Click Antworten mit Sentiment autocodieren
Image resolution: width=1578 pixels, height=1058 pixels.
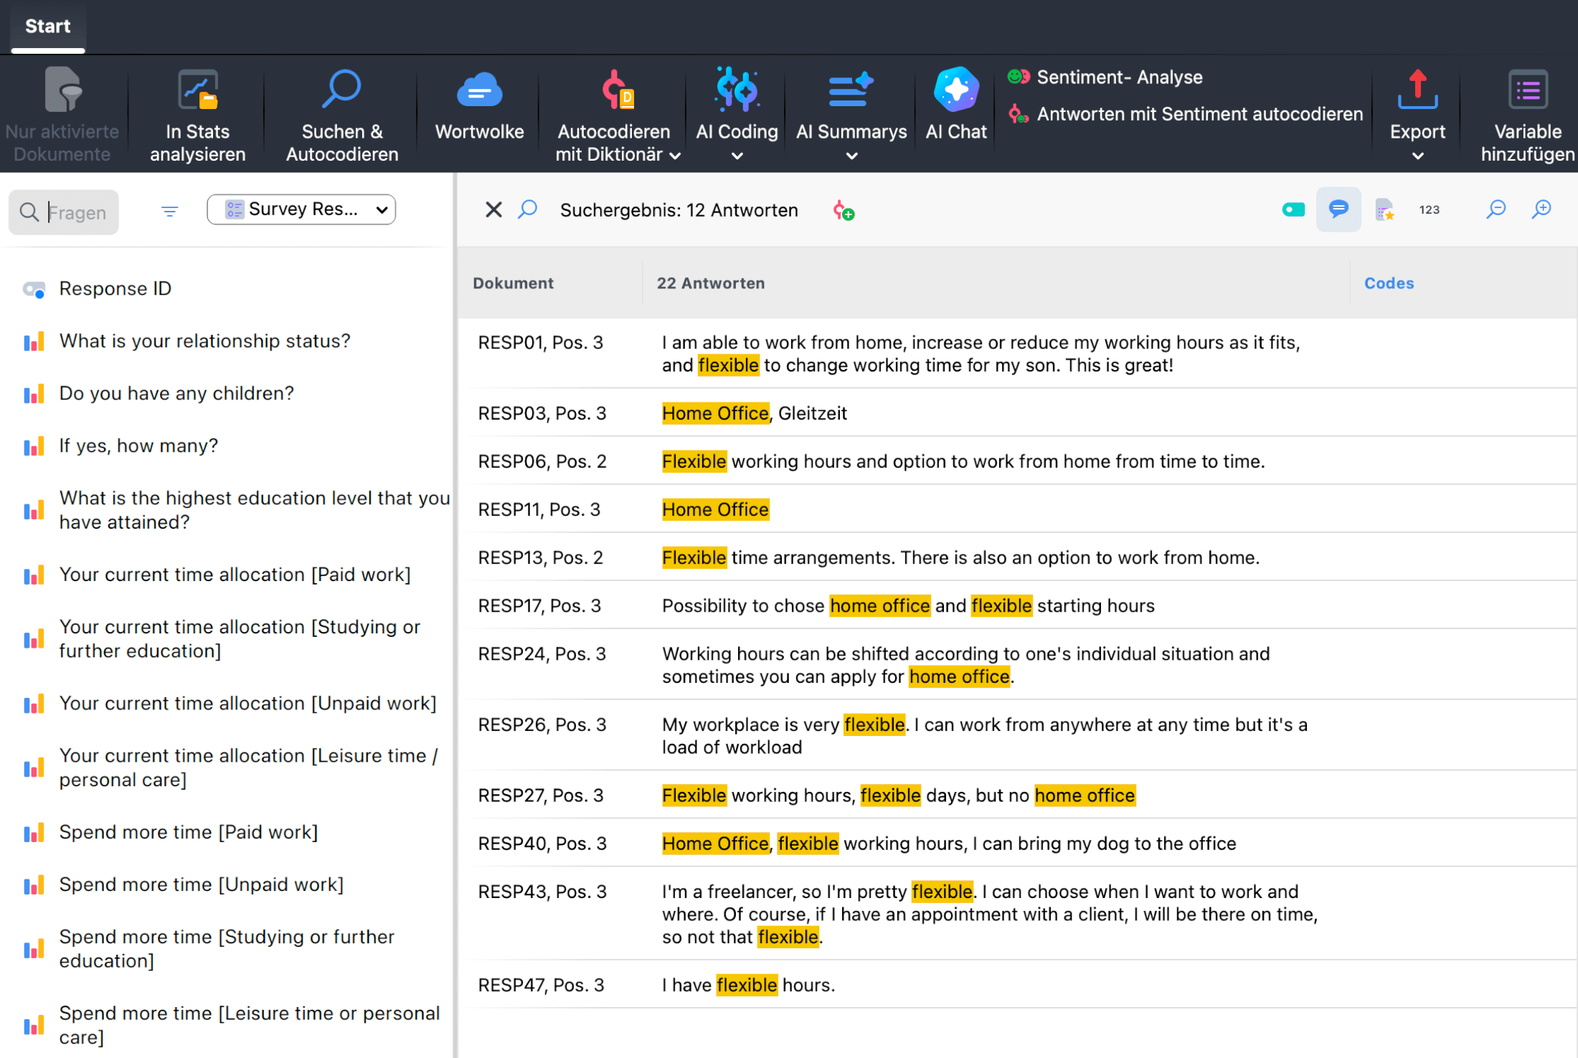1199,114
